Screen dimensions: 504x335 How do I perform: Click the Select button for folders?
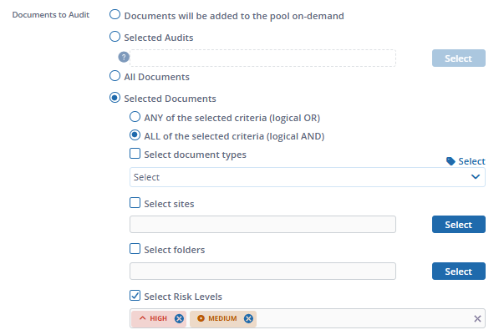[458, 272]
